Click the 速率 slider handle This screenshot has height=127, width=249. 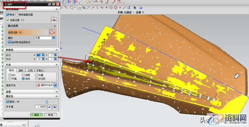click(x=47, y=102)
